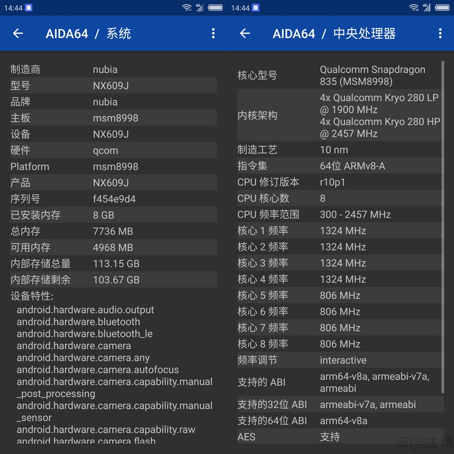Screen dimensions: 454x454
Task: Select 核心 6 频率 row
Action: pos(340,312)
